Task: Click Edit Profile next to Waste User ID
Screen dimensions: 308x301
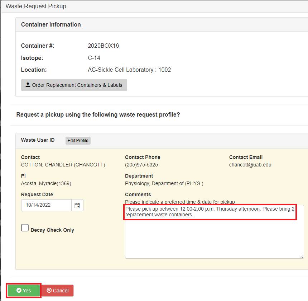Action: click(78, 141)
